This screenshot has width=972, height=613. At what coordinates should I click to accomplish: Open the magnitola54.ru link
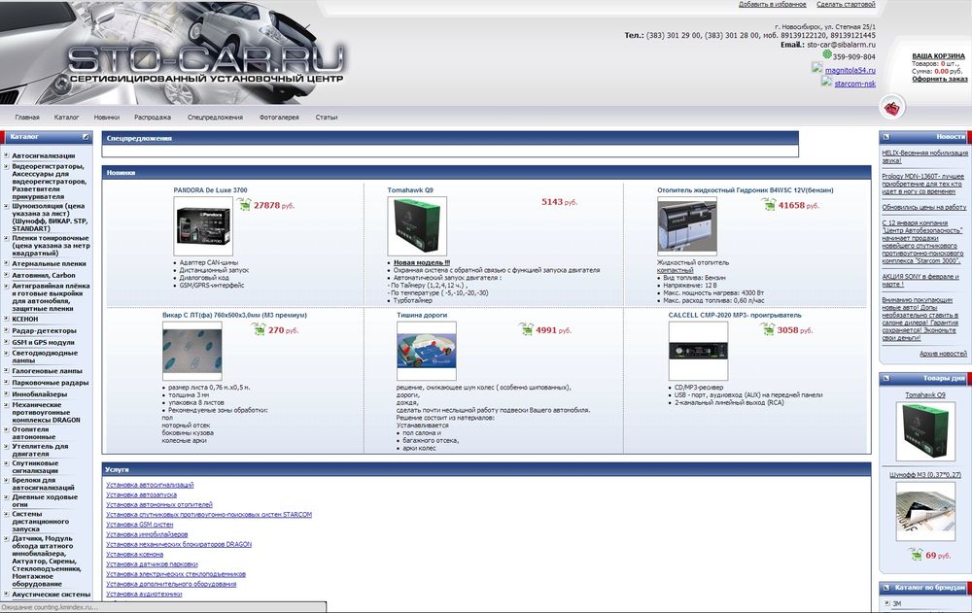850,71
